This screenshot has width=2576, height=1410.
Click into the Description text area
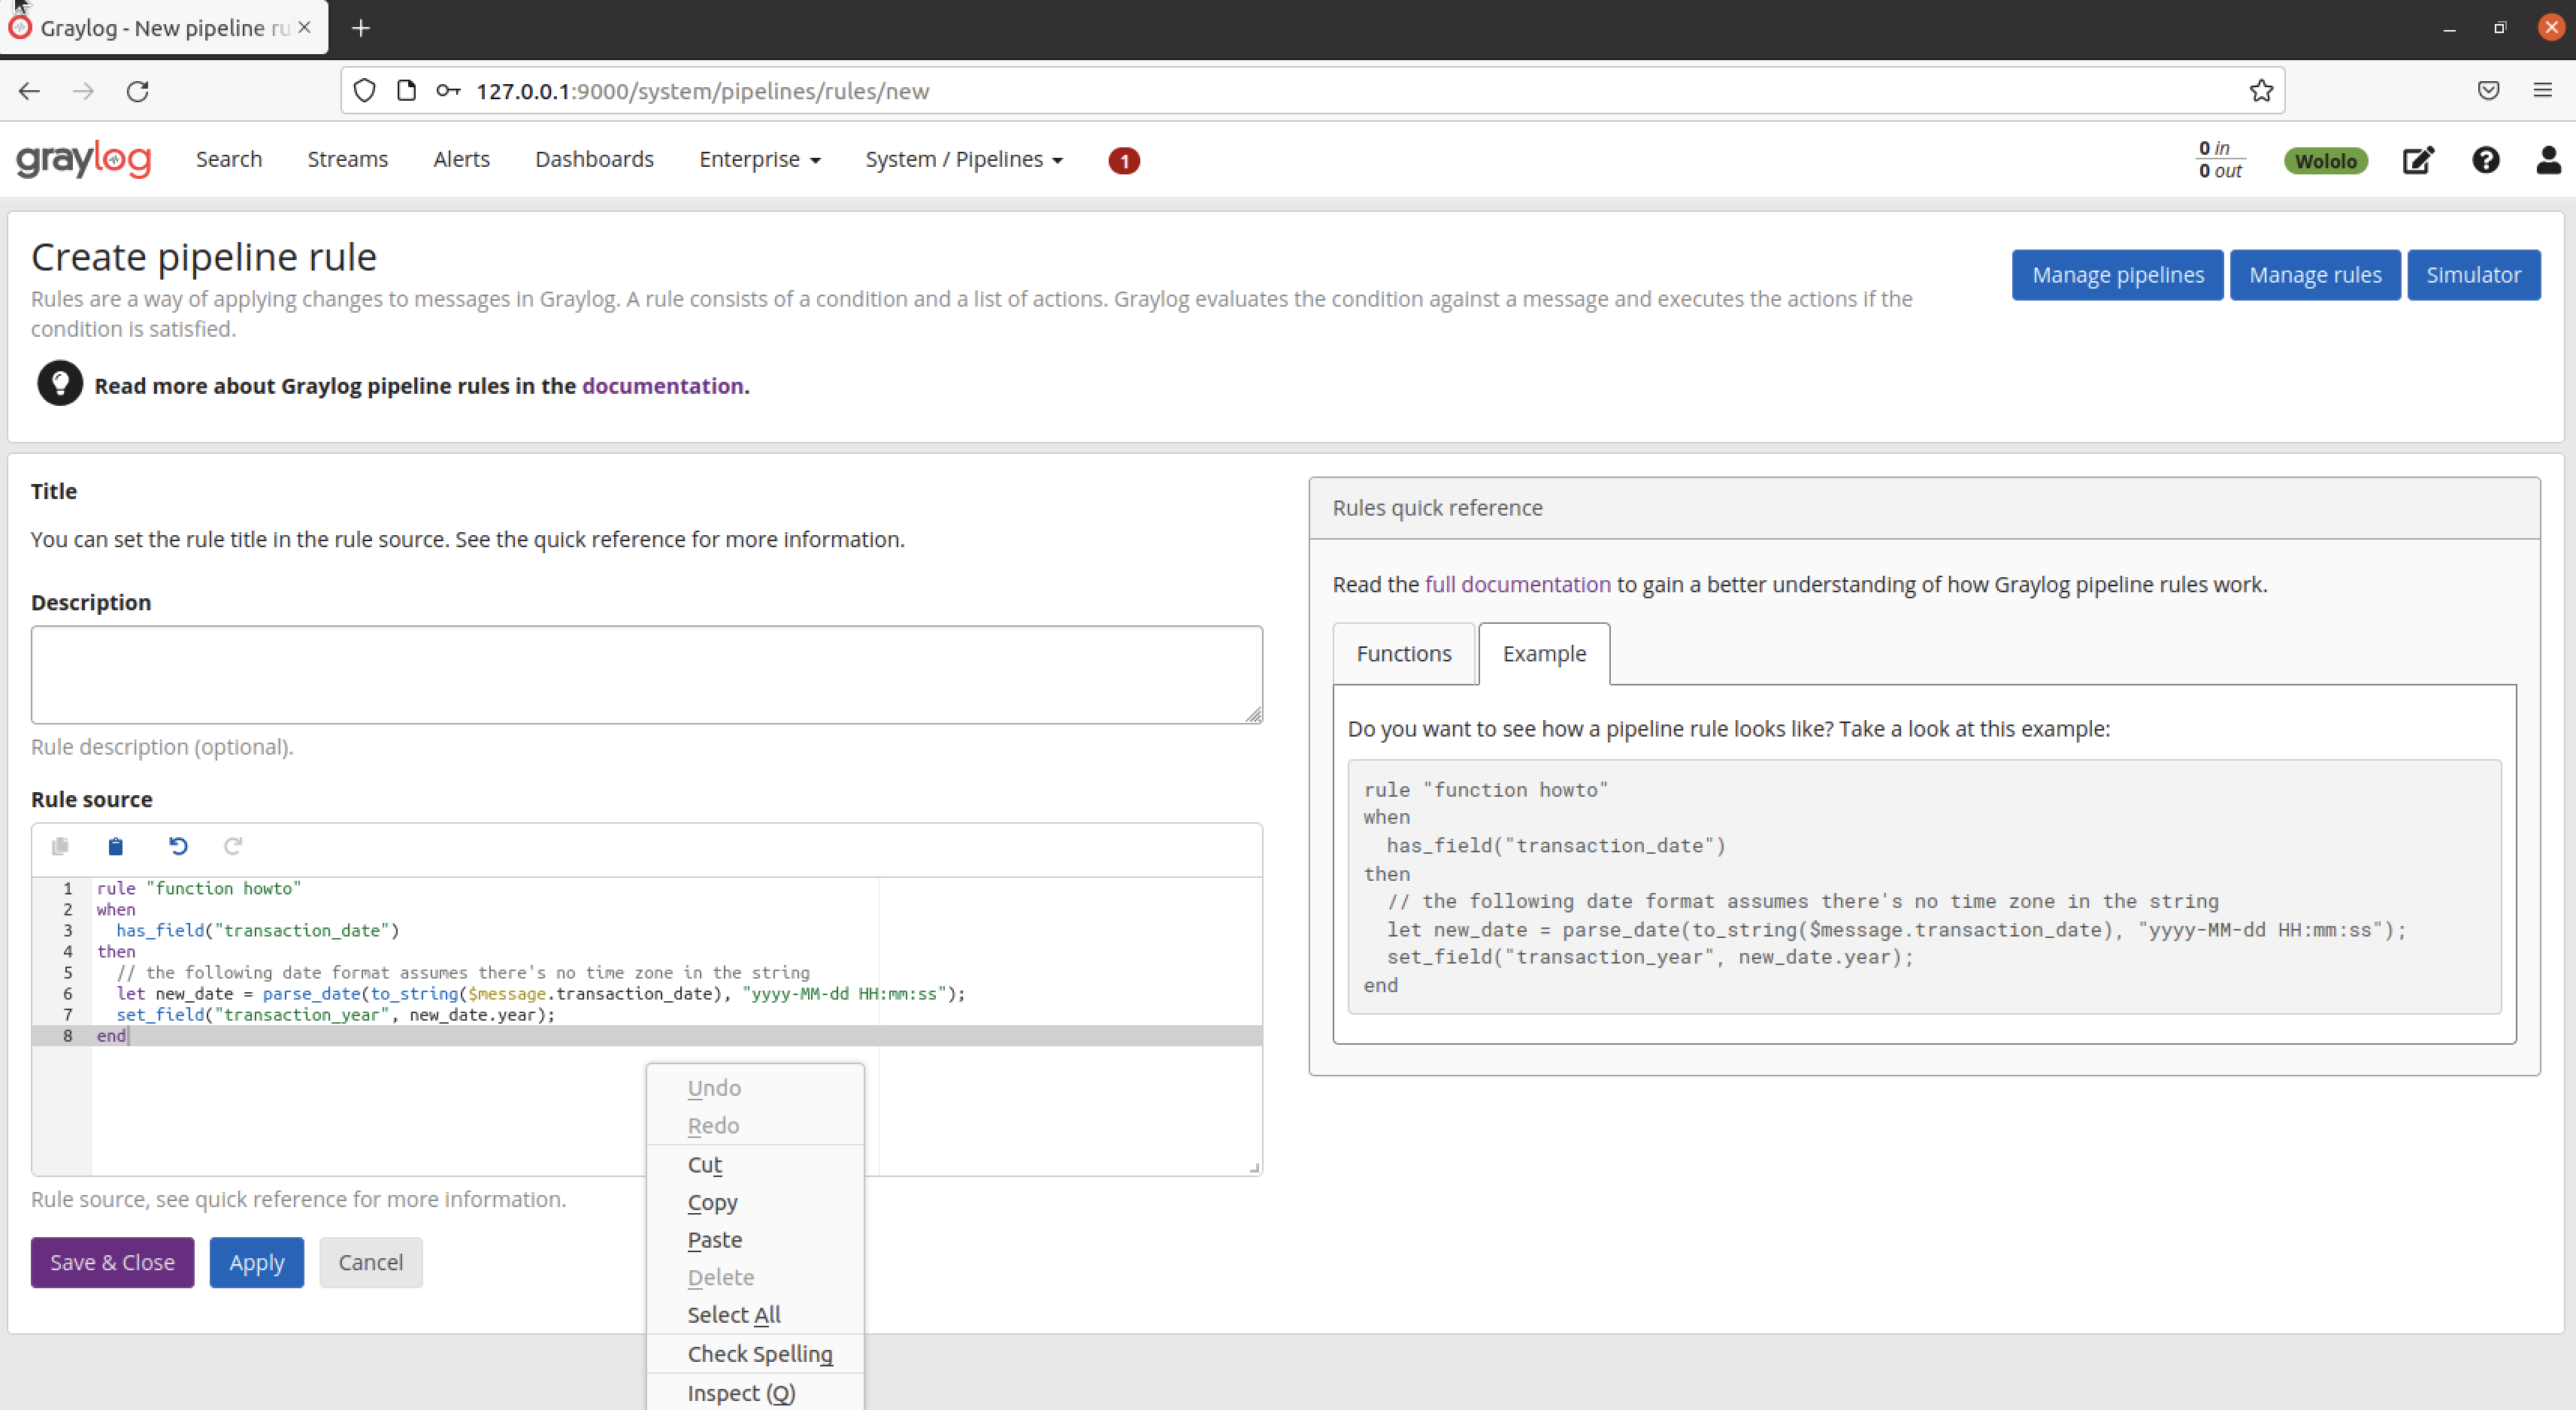(x=646, y=674)
